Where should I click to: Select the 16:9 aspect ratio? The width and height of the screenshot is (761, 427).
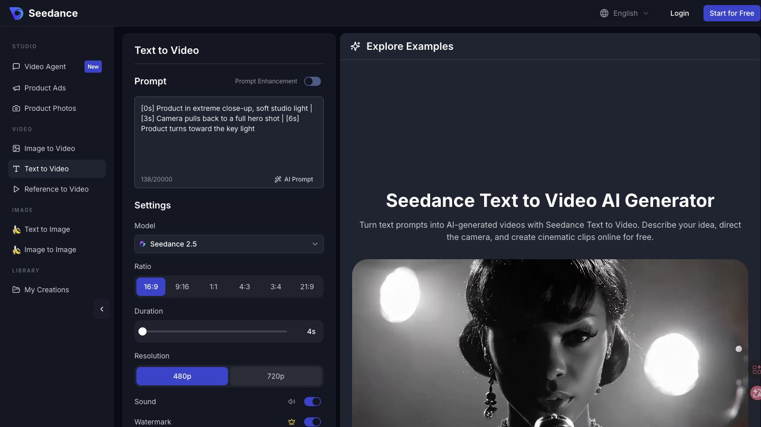pyautogui.click(x=151, y=287)
